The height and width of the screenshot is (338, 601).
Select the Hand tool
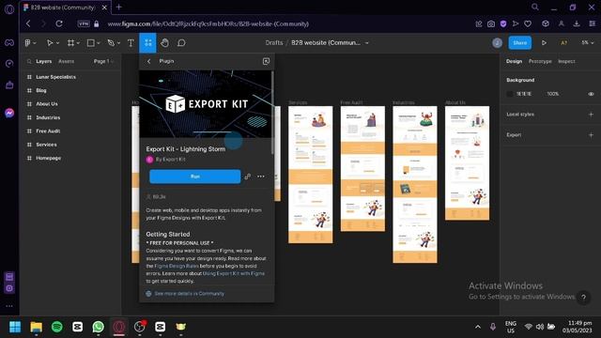point(165,43)
